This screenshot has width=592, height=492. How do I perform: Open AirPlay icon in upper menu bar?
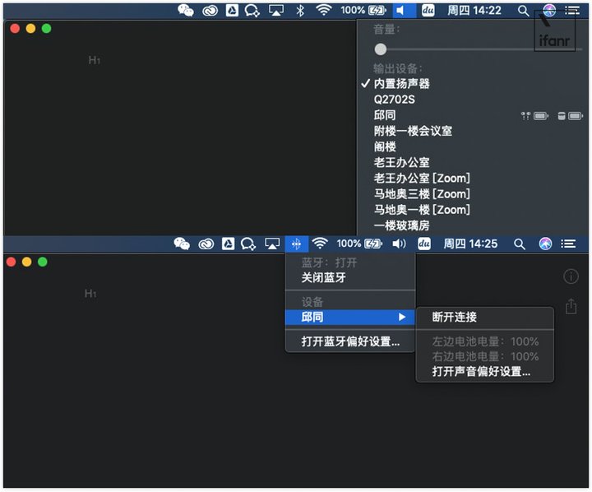pyautogui.click(x=276, y=11)
